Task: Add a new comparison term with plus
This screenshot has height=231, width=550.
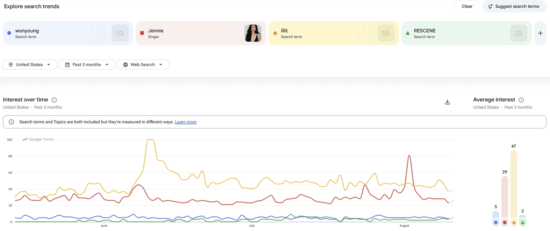Action: pos(540,33)
